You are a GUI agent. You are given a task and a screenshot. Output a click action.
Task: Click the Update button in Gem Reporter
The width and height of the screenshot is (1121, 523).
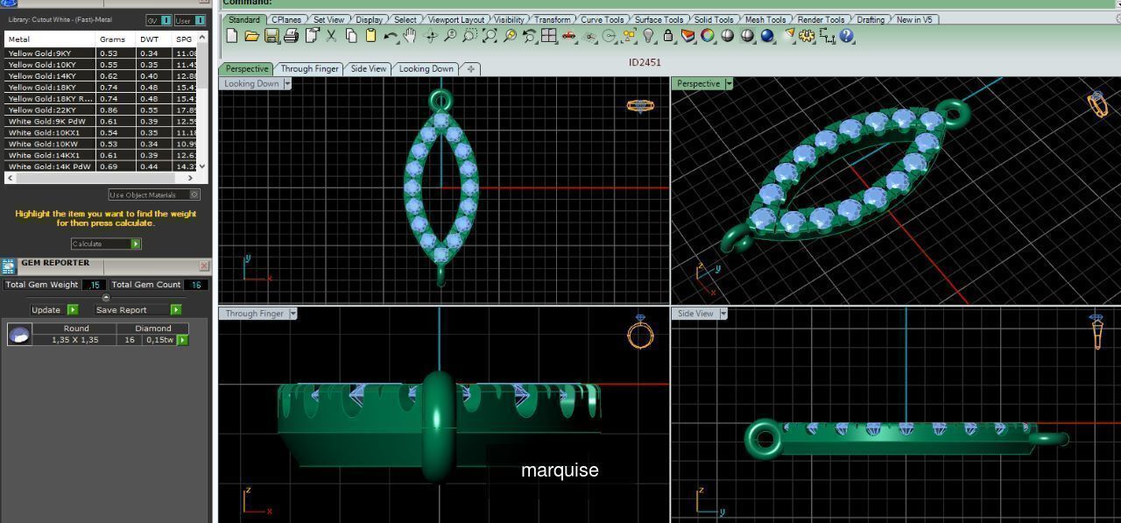(54, 309)
